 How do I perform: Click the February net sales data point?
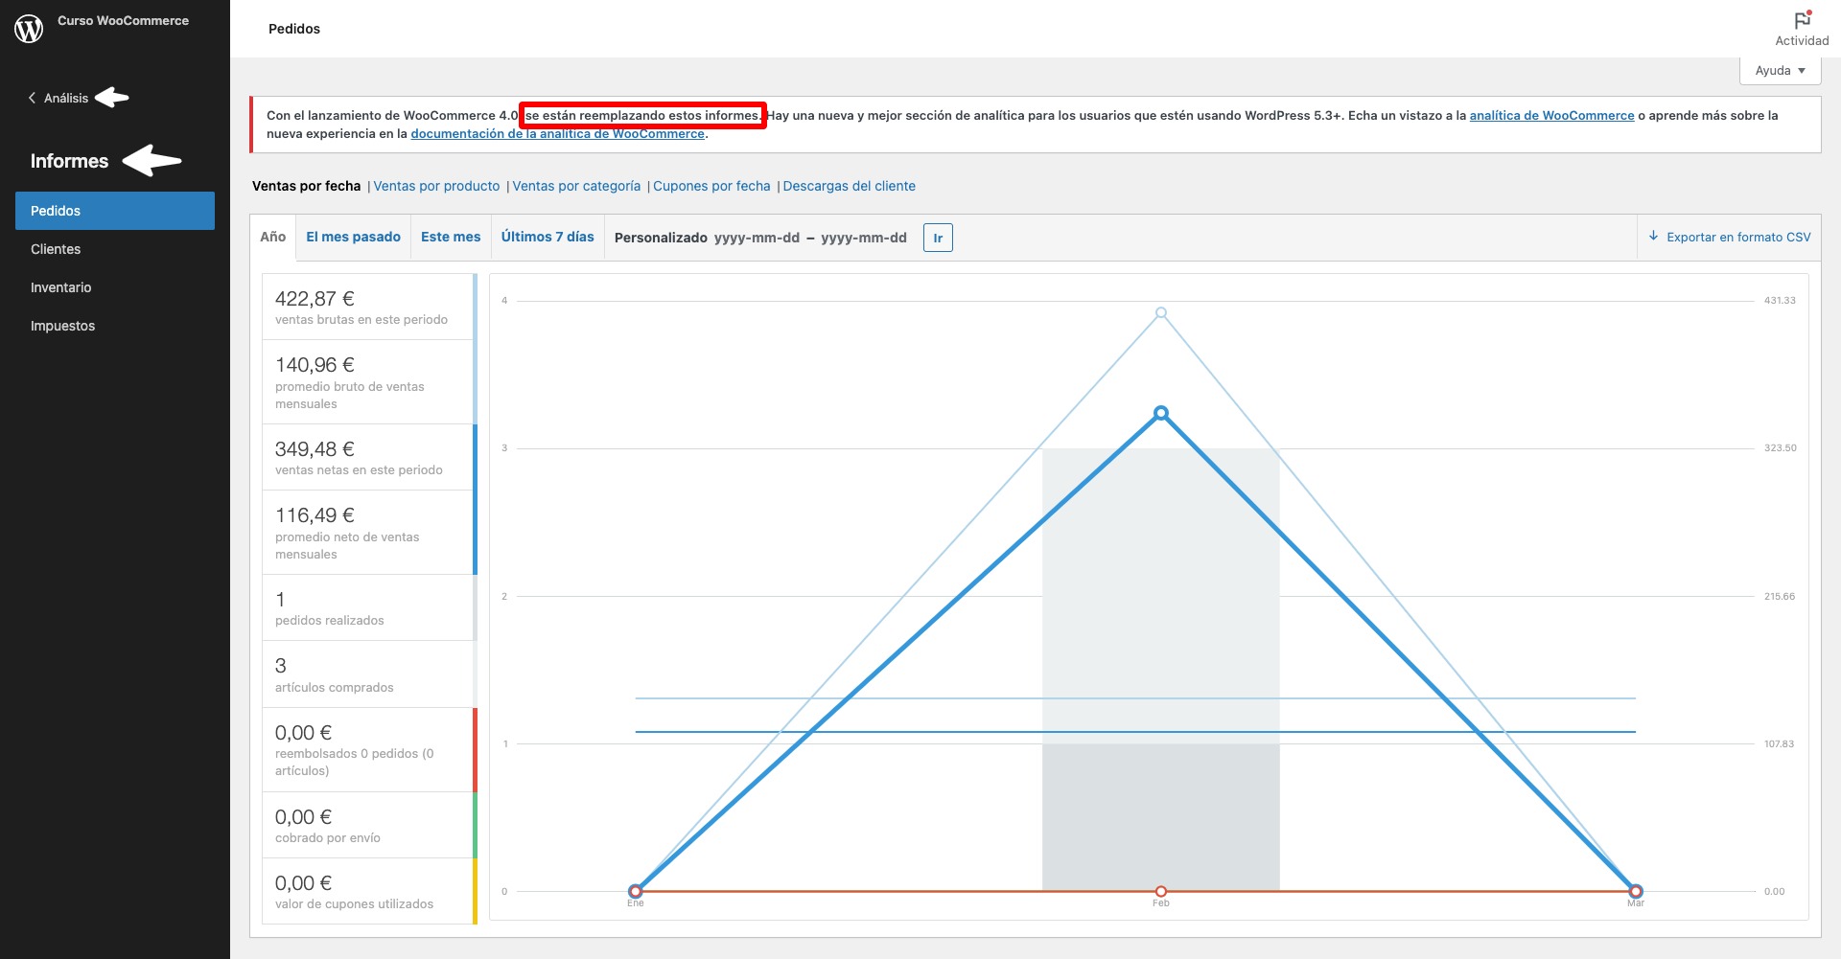1160,413
